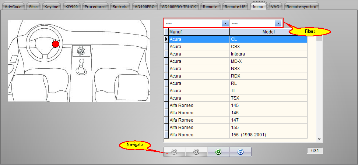This screenshot has width=358, height=165.
Task: Open the Remote synchro tab
Action: tap(301, 6)
